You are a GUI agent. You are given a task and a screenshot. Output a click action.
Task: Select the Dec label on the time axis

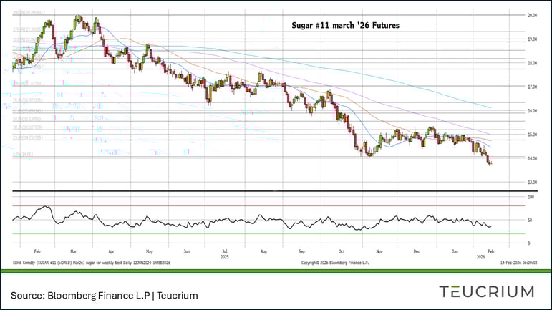(x=417, y=252)
